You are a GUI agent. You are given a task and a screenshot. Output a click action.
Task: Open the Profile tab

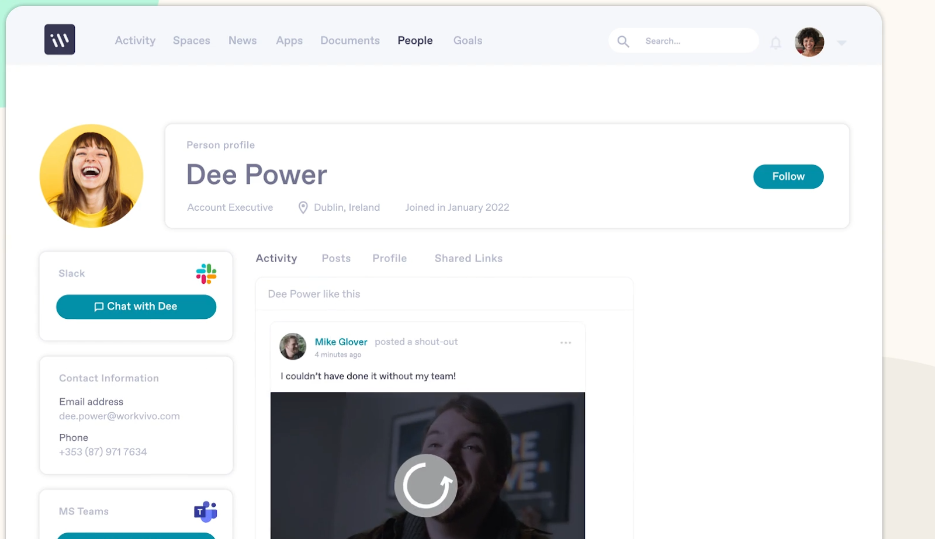(390, 258)
